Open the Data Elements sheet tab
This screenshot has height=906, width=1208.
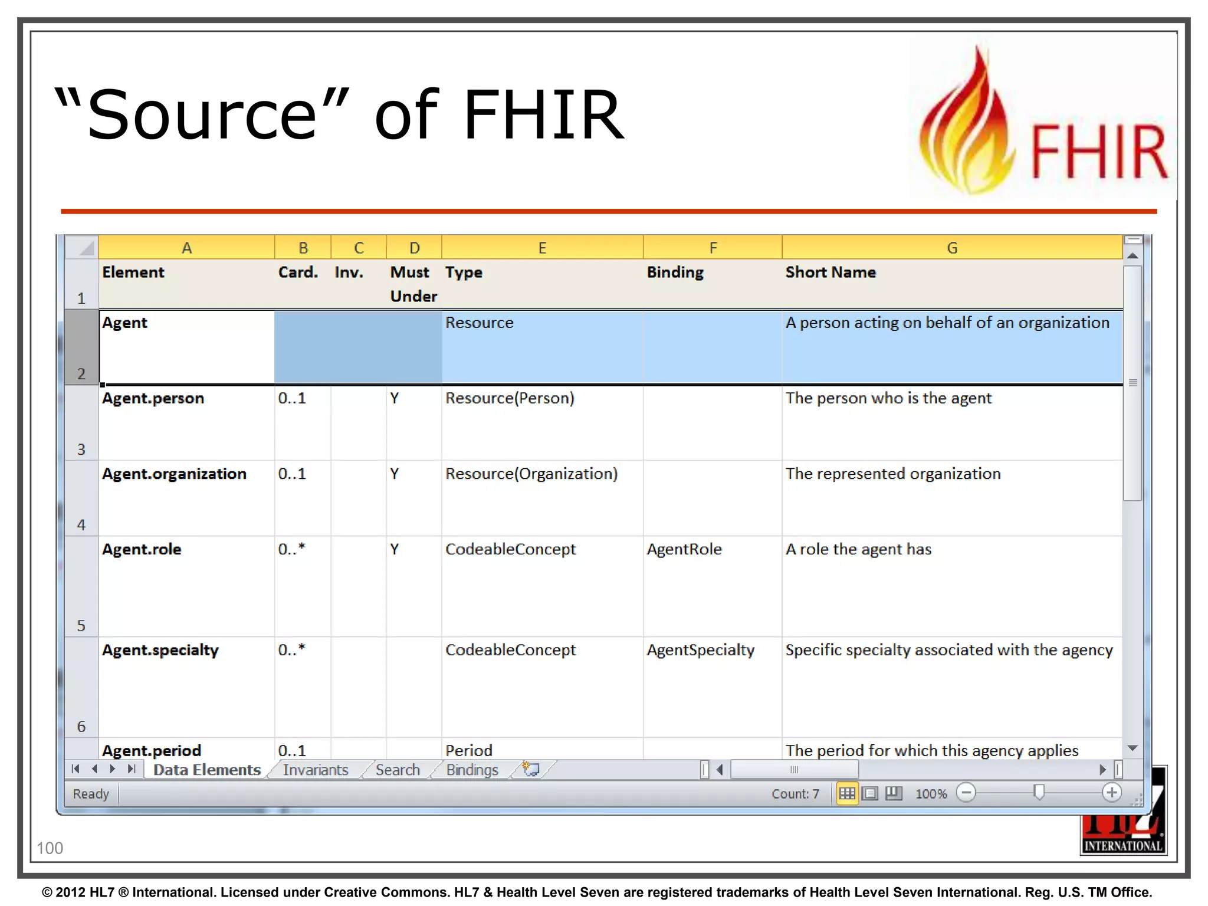click(206, 770)
